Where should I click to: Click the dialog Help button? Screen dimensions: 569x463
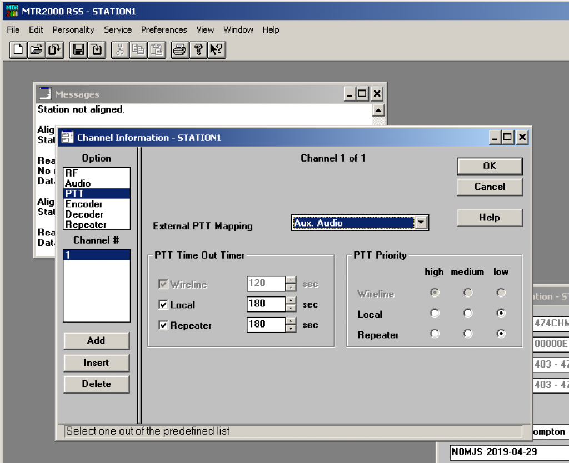pyautogui.click(x=490, y=218)
